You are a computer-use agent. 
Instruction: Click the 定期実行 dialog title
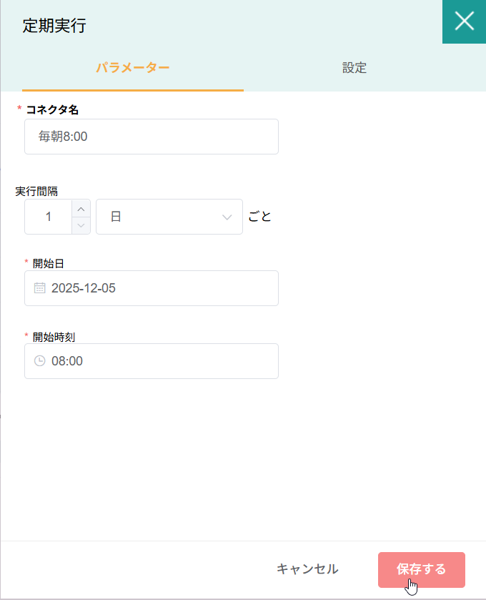point(54,26)
